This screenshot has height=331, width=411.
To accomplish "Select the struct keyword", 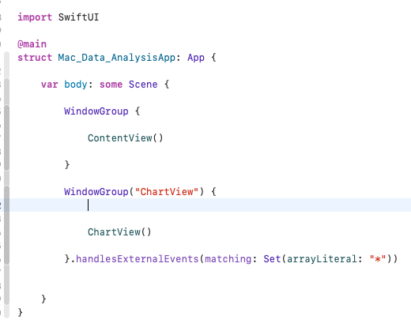I will point(35,58).
